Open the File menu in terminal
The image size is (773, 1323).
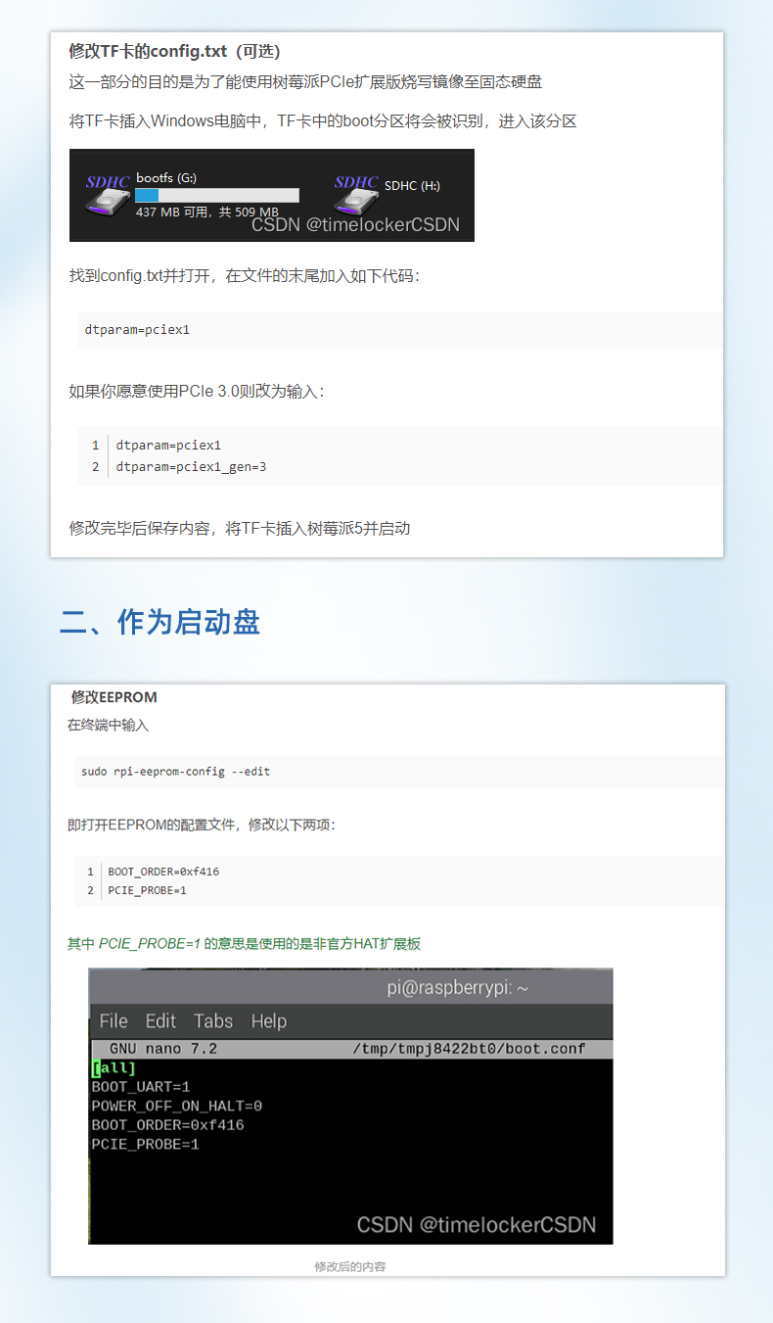click(114, 1020)
